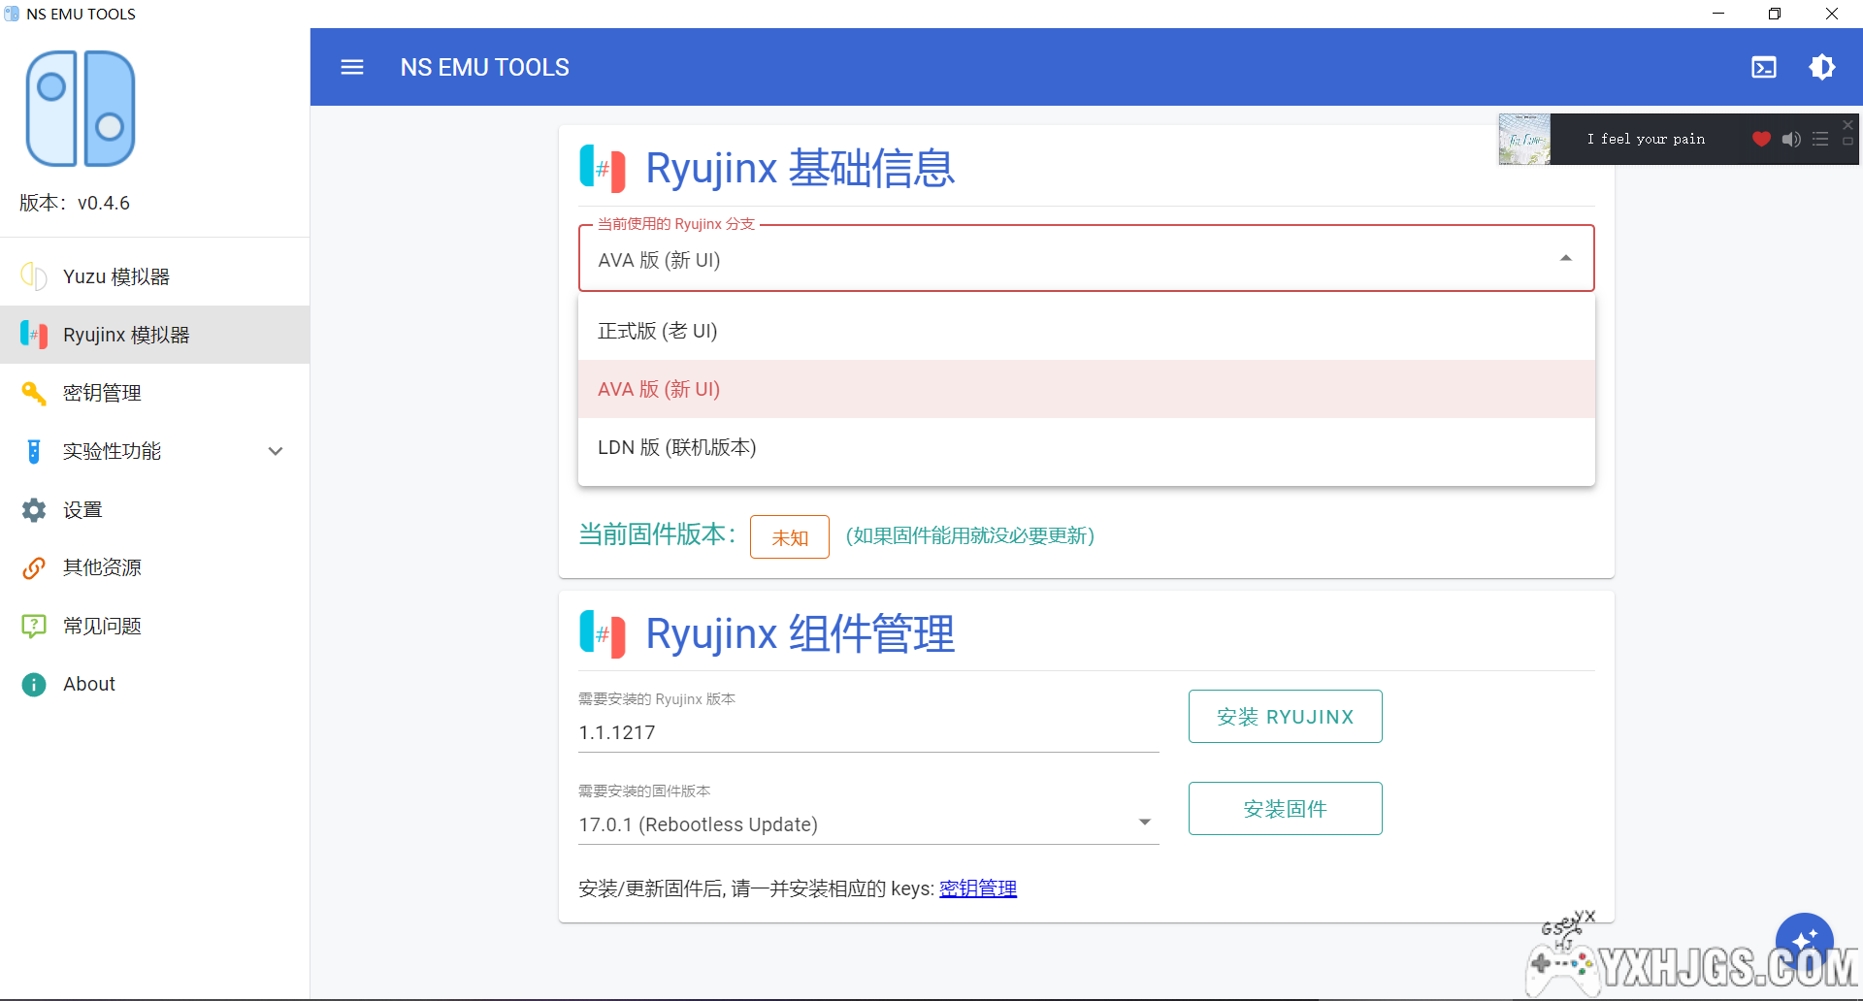Toggle the dark/light theme icon

coord(1821,67)
